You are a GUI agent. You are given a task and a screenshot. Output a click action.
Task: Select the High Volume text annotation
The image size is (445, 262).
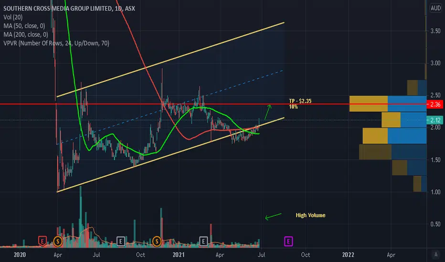click(x=310, y=215)
